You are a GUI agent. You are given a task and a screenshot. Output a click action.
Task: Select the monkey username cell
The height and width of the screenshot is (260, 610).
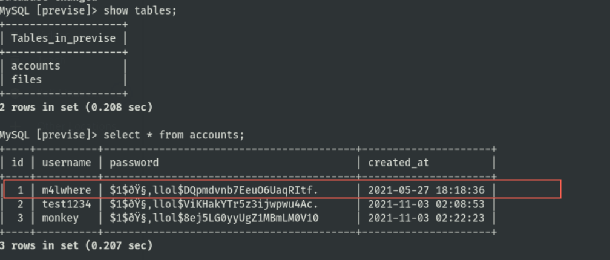click(x=61, y=218)
